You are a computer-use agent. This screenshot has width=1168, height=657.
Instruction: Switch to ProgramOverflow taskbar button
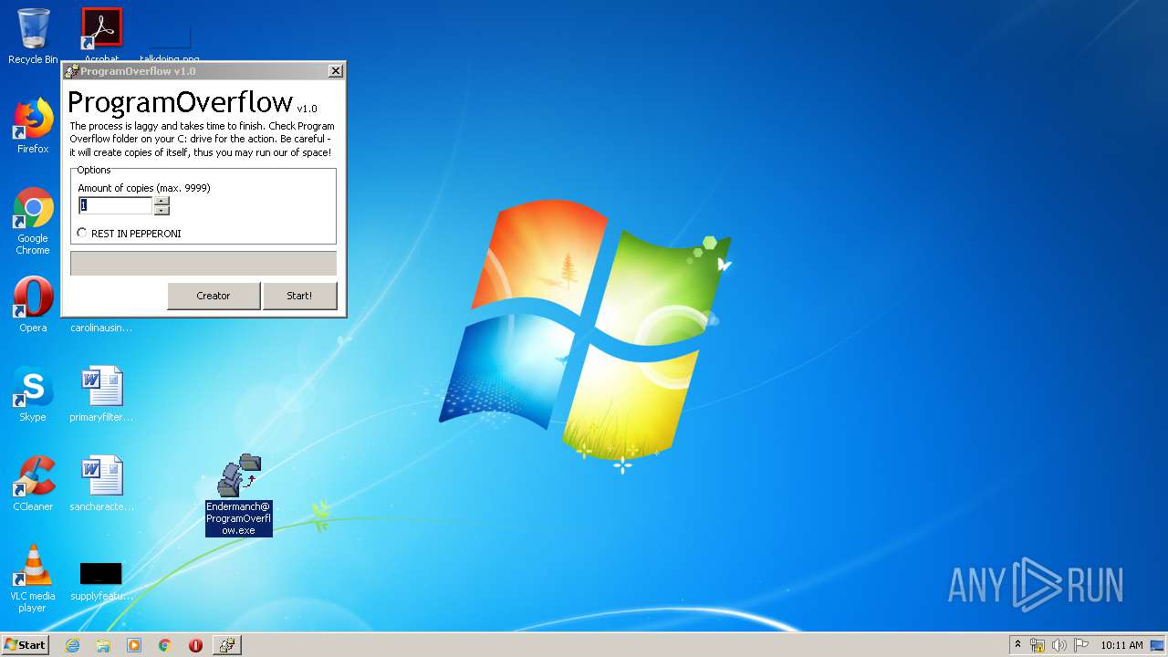click(226, 645)
